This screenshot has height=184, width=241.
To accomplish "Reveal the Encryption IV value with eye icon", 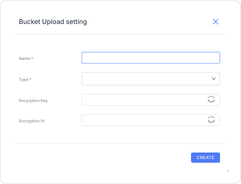I will [211, 120].
